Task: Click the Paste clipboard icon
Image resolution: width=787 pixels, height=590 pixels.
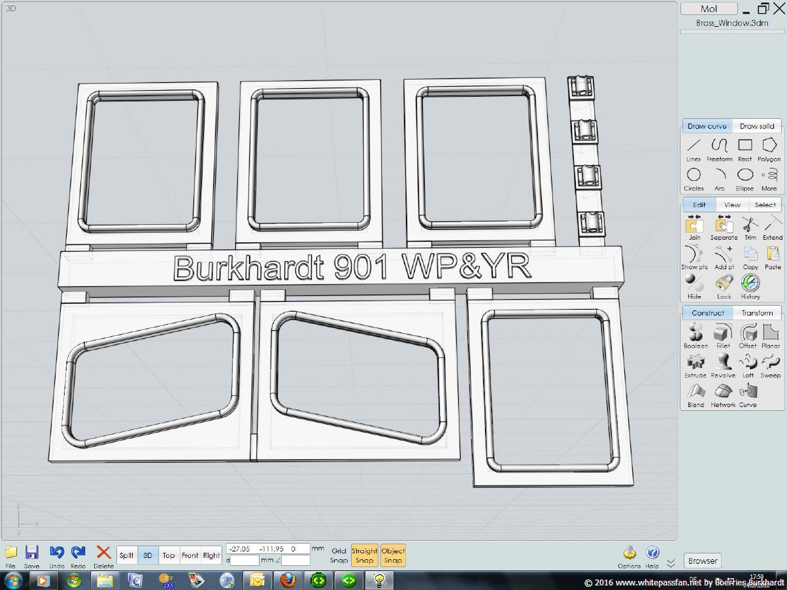Action: pos(773,257)
